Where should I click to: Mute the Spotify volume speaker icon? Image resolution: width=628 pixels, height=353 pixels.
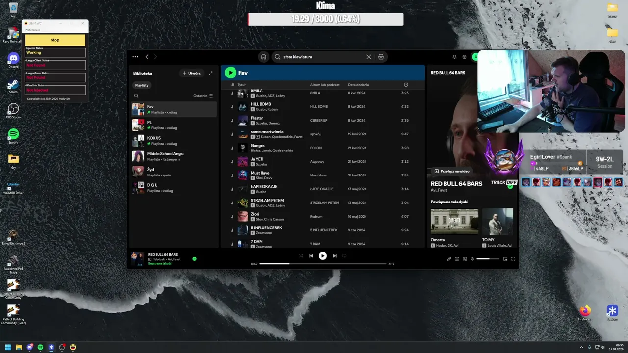tap(472, 259)
